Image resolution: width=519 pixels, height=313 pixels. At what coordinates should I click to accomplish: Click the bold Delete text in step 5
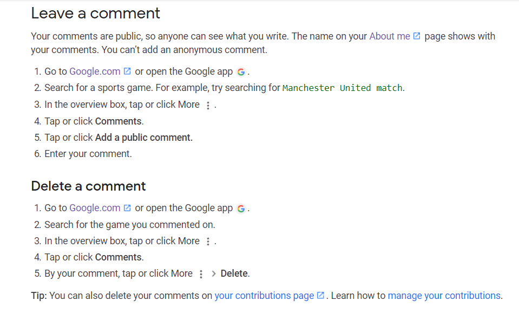[x=234, y=273]
